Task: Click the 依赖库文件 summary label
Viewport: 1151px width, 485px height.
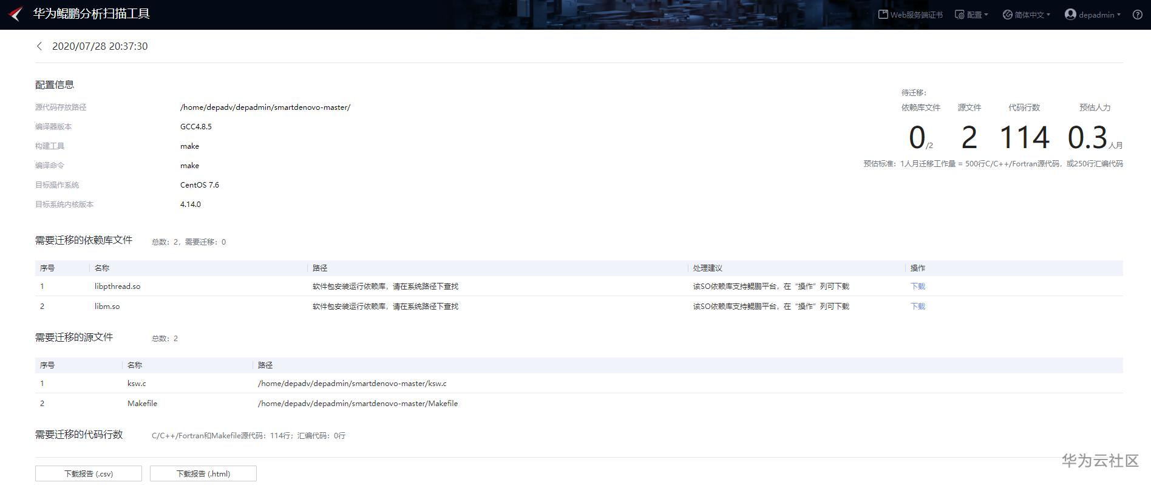Action: pos(921,107)
